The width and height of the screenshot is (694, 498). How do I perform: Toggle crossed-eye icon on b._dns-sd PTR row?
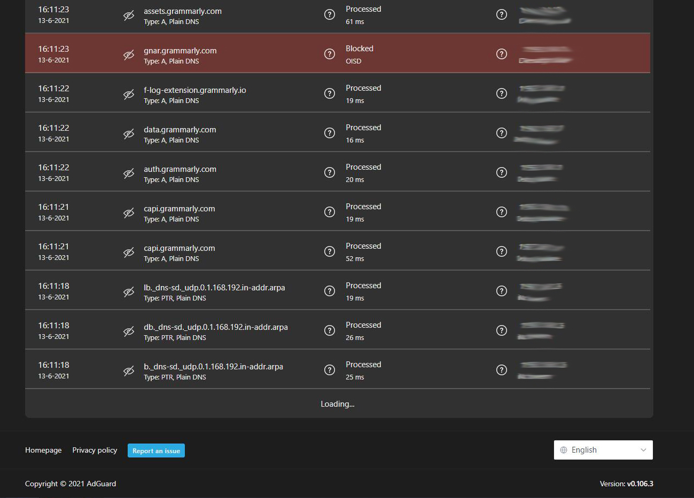point(128,369)
